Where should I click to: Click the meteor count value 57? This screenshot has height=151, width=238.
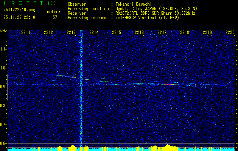click(x=55, y=17)
